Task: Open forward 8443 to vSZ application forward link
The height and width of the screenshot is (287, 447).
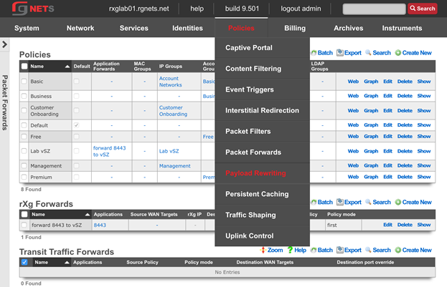Action: 110,151
